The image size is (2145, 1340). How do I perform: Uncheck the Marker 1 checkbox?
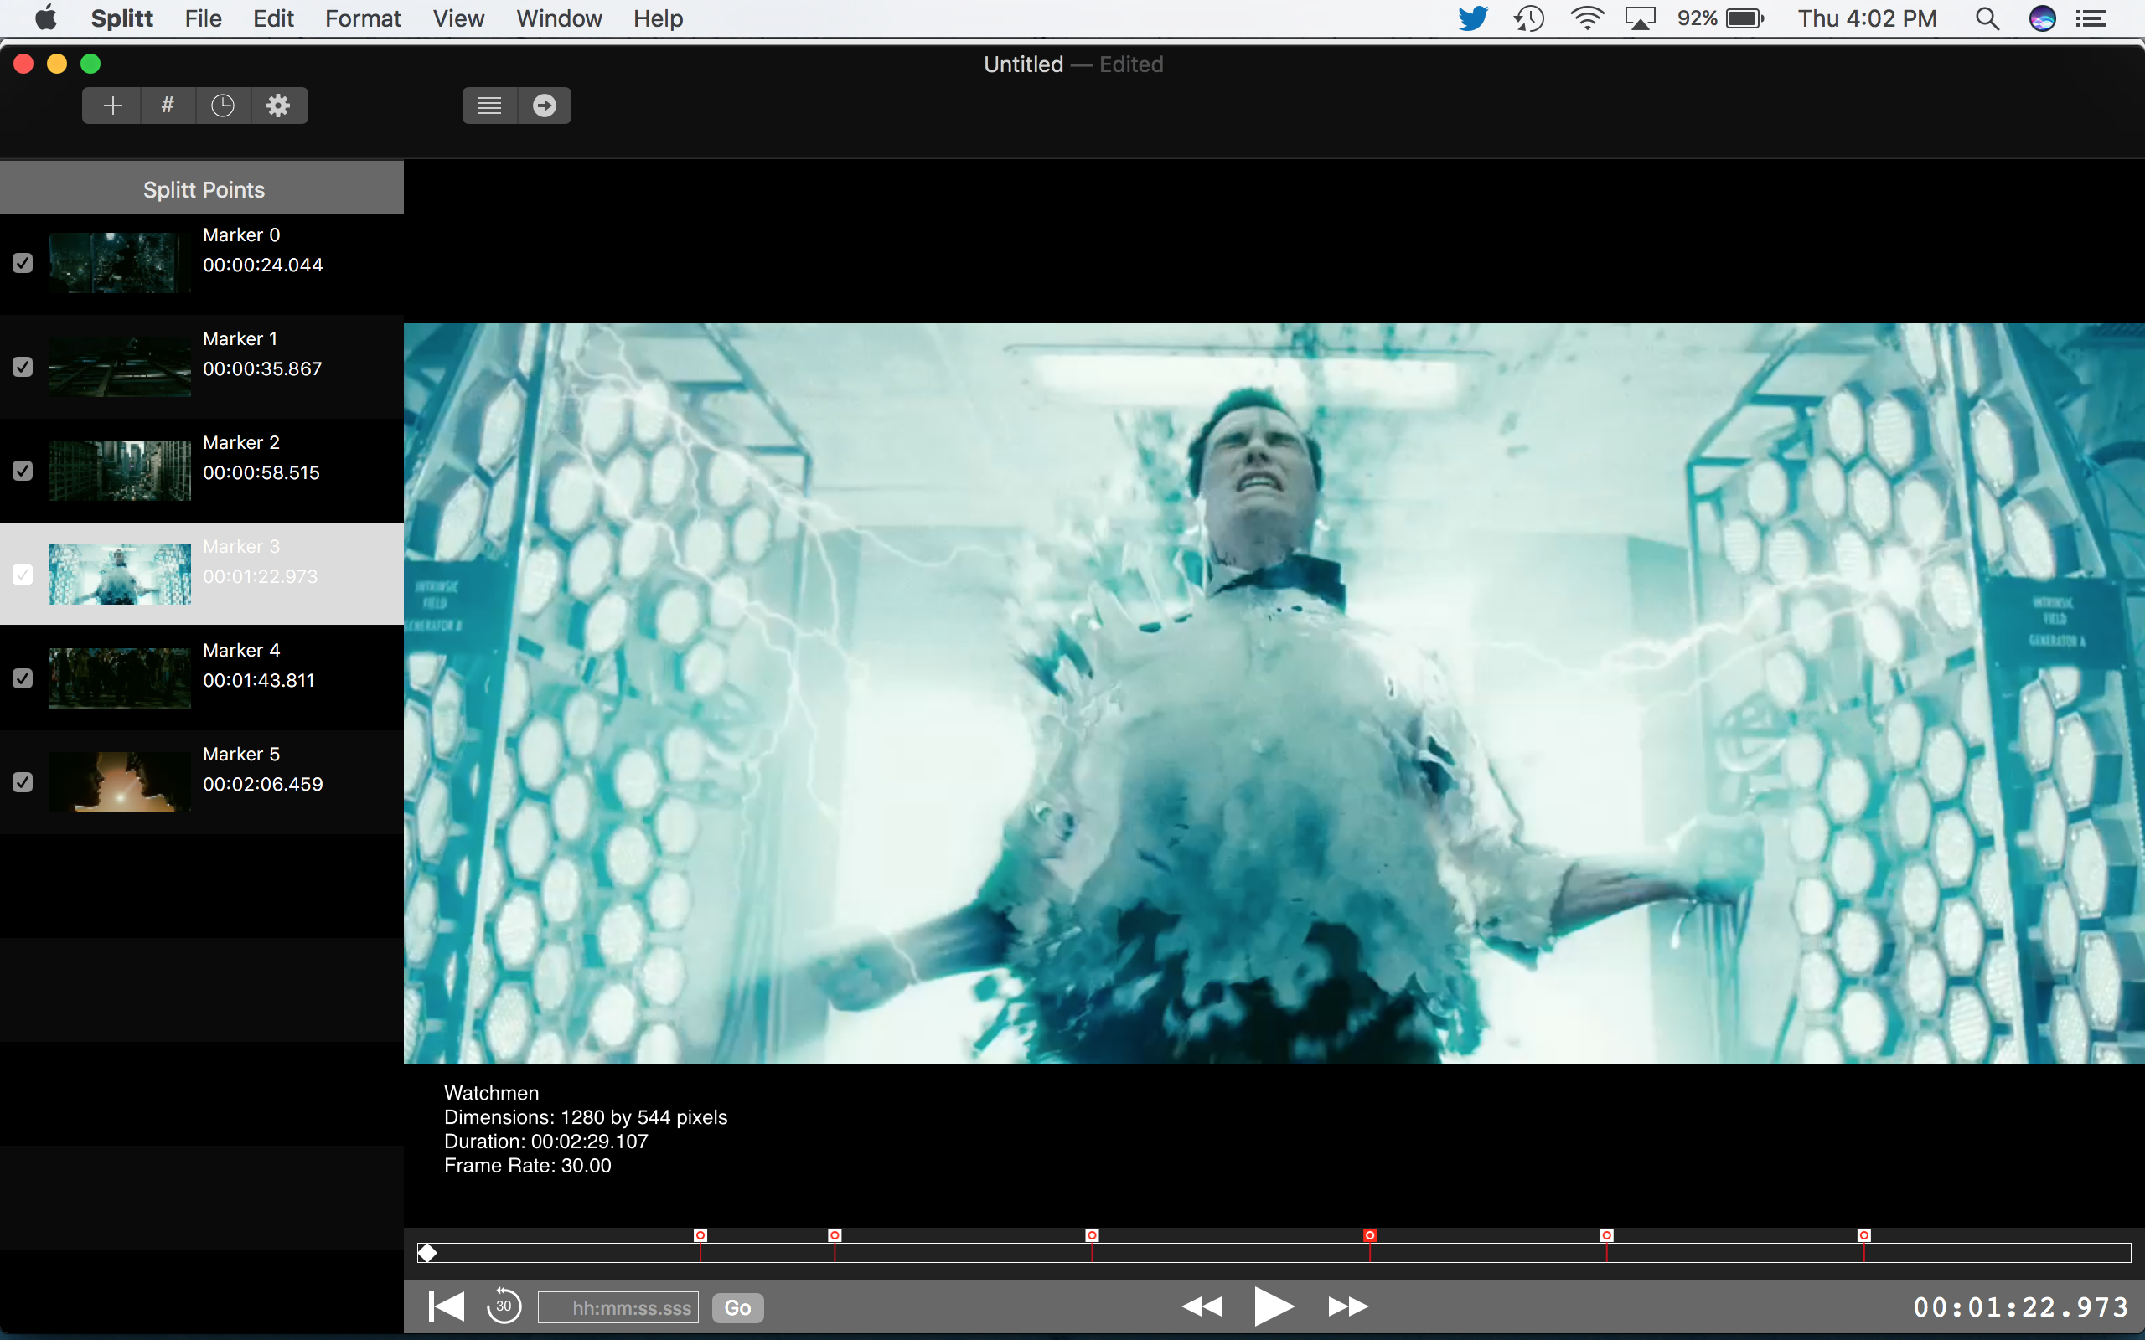pos(23,367)
